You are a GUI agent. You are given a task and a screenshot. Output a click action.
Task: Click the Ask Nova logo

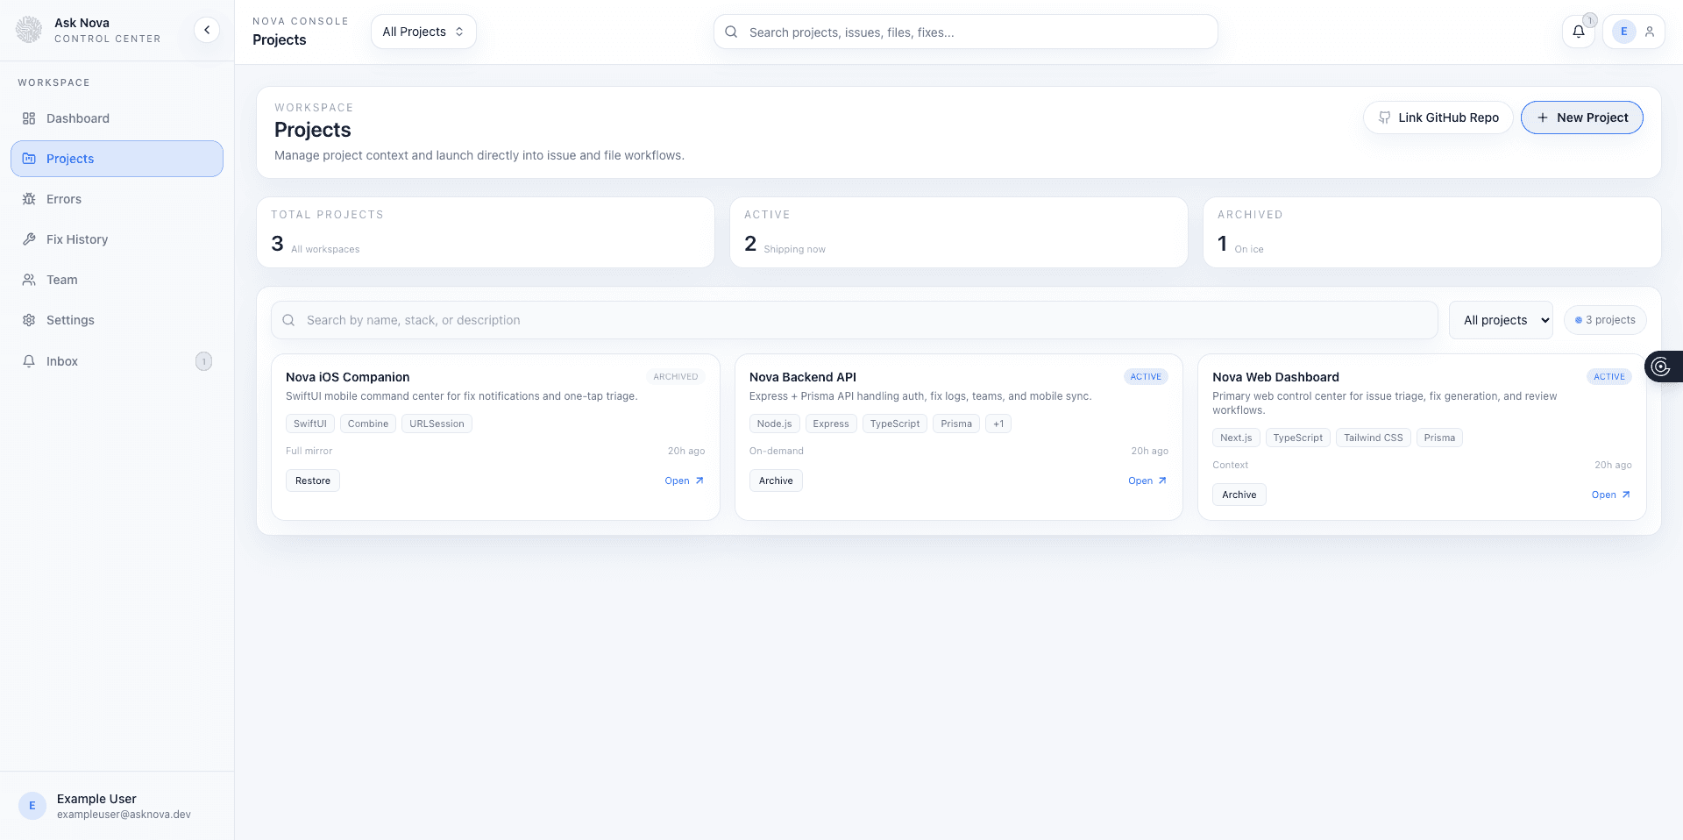point(28,29)
